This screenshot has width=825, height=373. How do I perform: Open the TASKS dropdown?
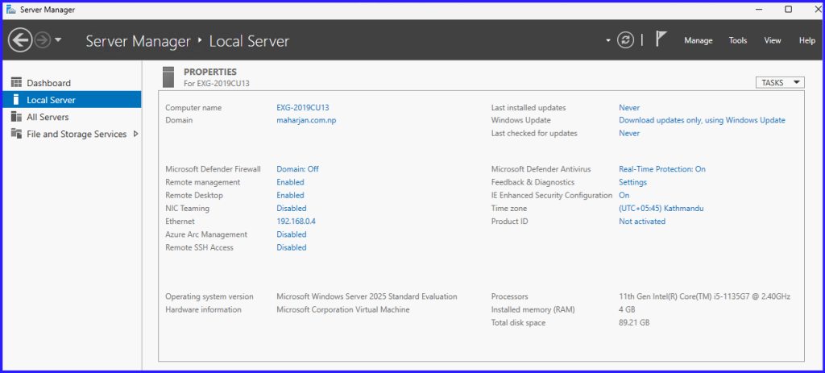click(779, 82)
